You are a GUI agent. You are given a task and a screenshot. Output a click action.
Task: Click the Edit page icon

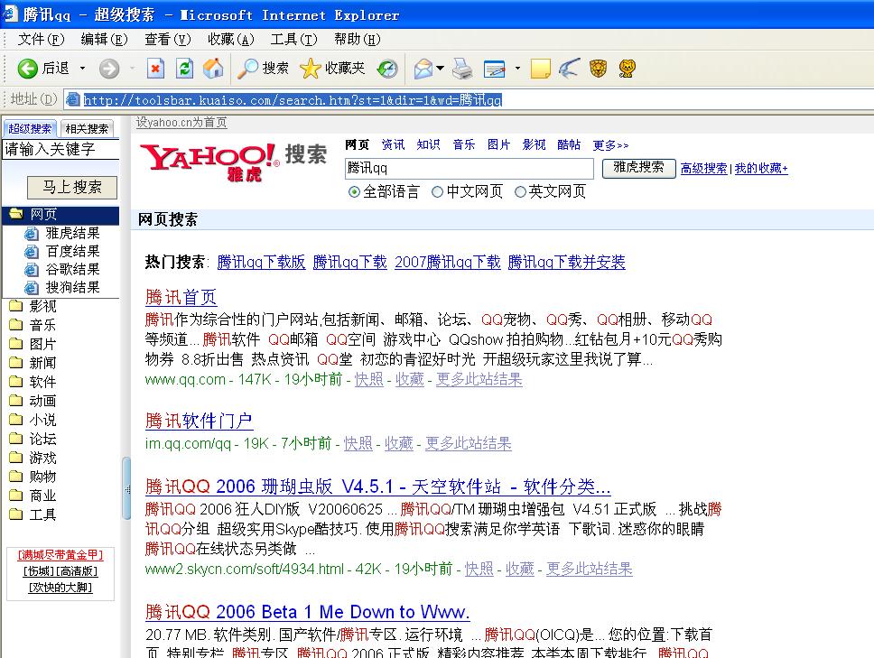coord(495,69)
